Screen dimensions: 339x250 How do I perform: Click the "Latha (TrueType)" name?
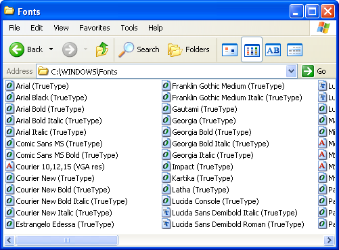[200, 190]
